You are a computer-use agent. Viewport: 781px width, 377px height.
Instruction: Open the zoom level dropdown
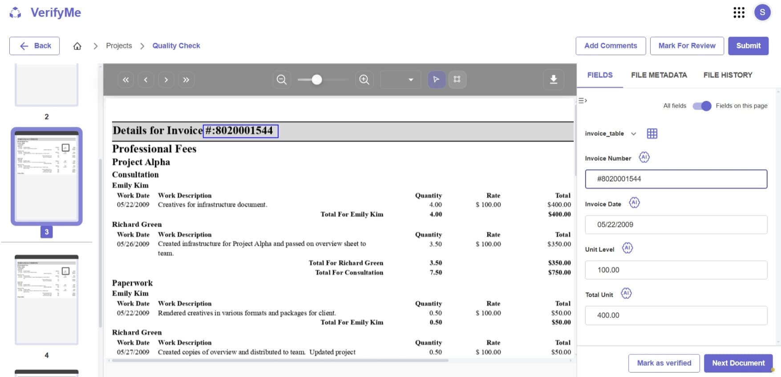(x=401, y=79)
